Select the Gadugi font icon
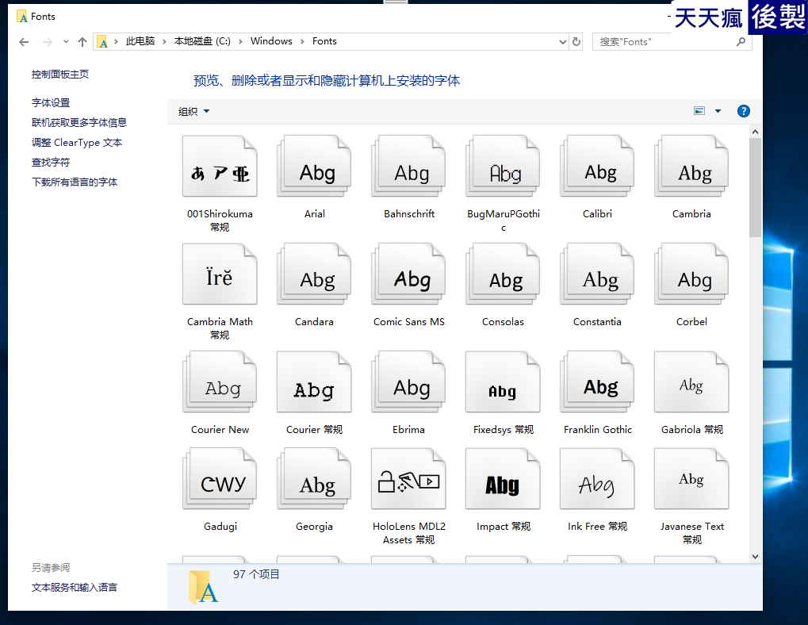This screenshot has height=625, width=808. click(x=220, y=479)
